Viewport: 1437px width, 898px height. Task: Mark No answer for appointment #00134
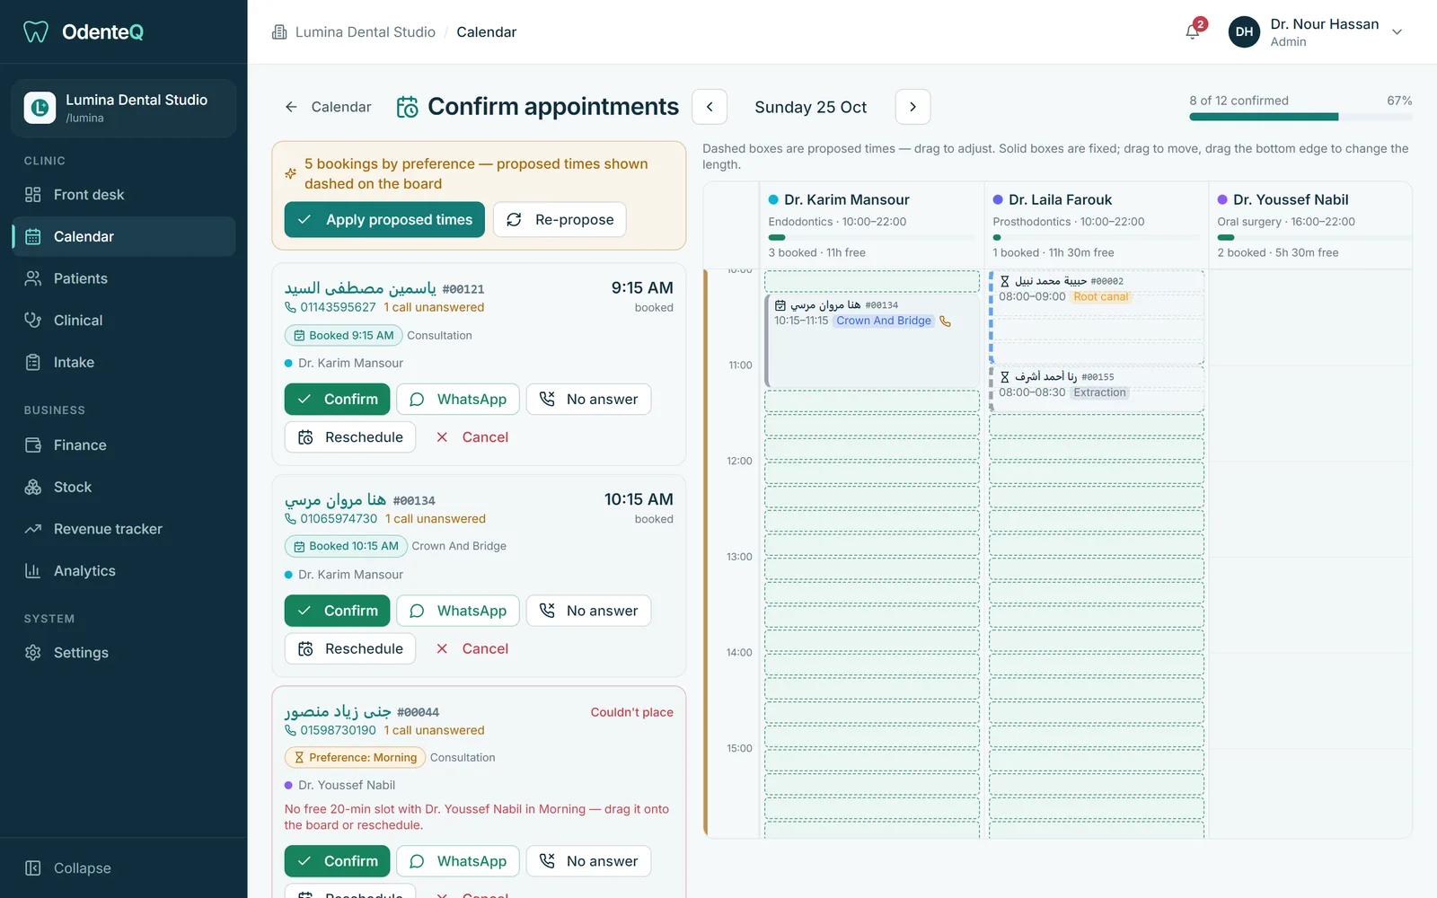pos(588,611)
